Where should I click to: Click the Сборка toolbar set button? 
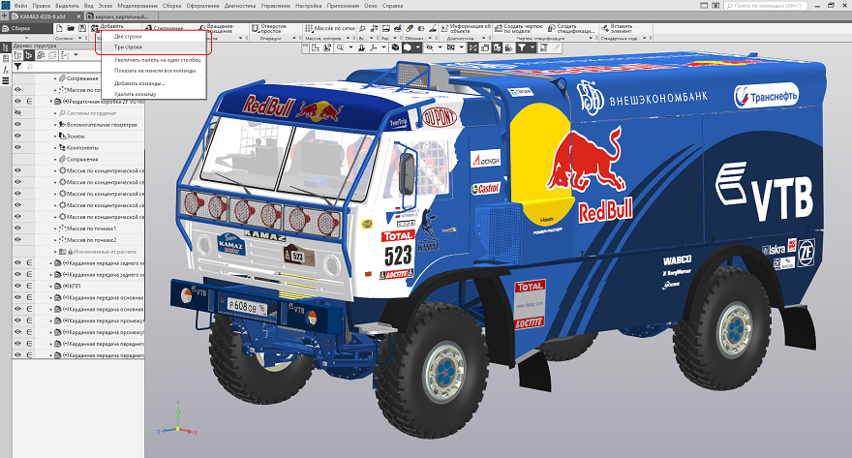tap(25, 28)
